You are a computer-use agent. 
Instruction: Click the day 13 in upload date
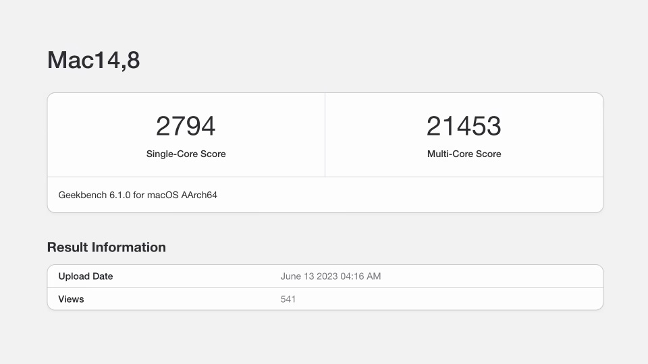(x=309, y=276)
